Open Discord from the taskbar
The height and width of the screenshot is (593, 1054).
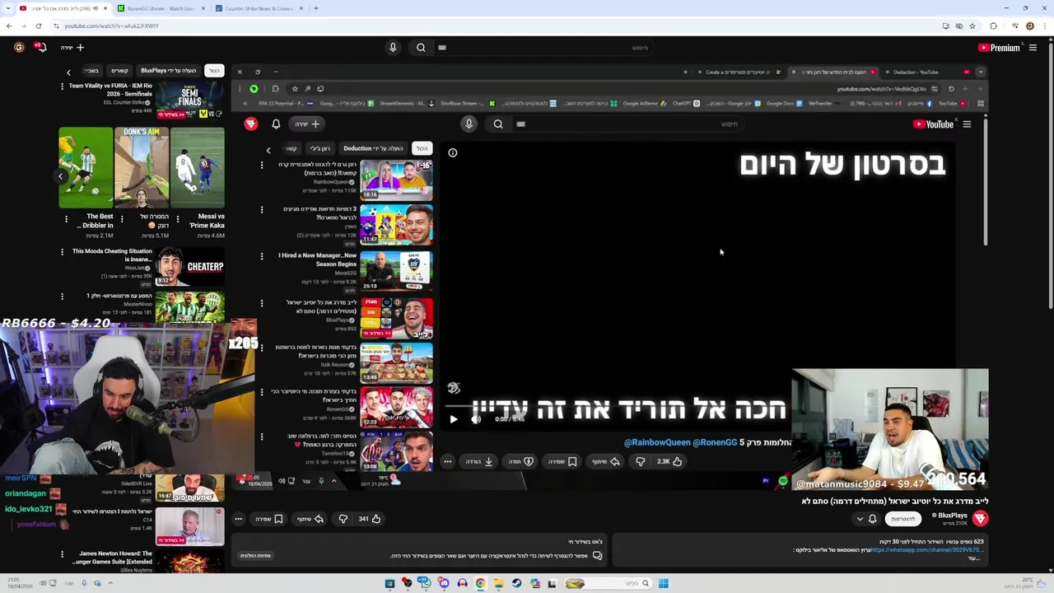[x=444, y=583]
